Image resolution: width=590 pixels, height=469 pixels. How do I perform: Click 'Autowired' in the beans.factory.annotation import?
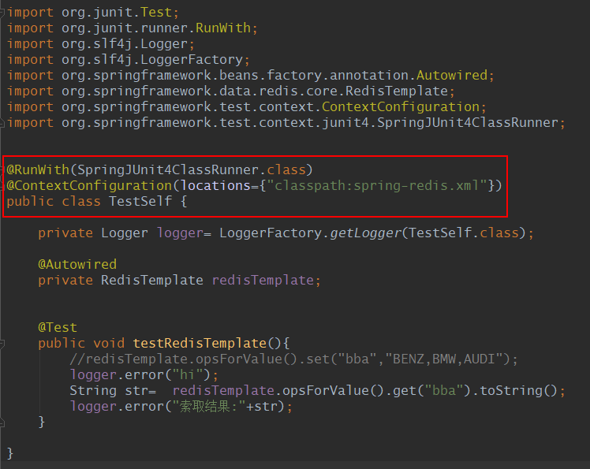tap(451, 75)
